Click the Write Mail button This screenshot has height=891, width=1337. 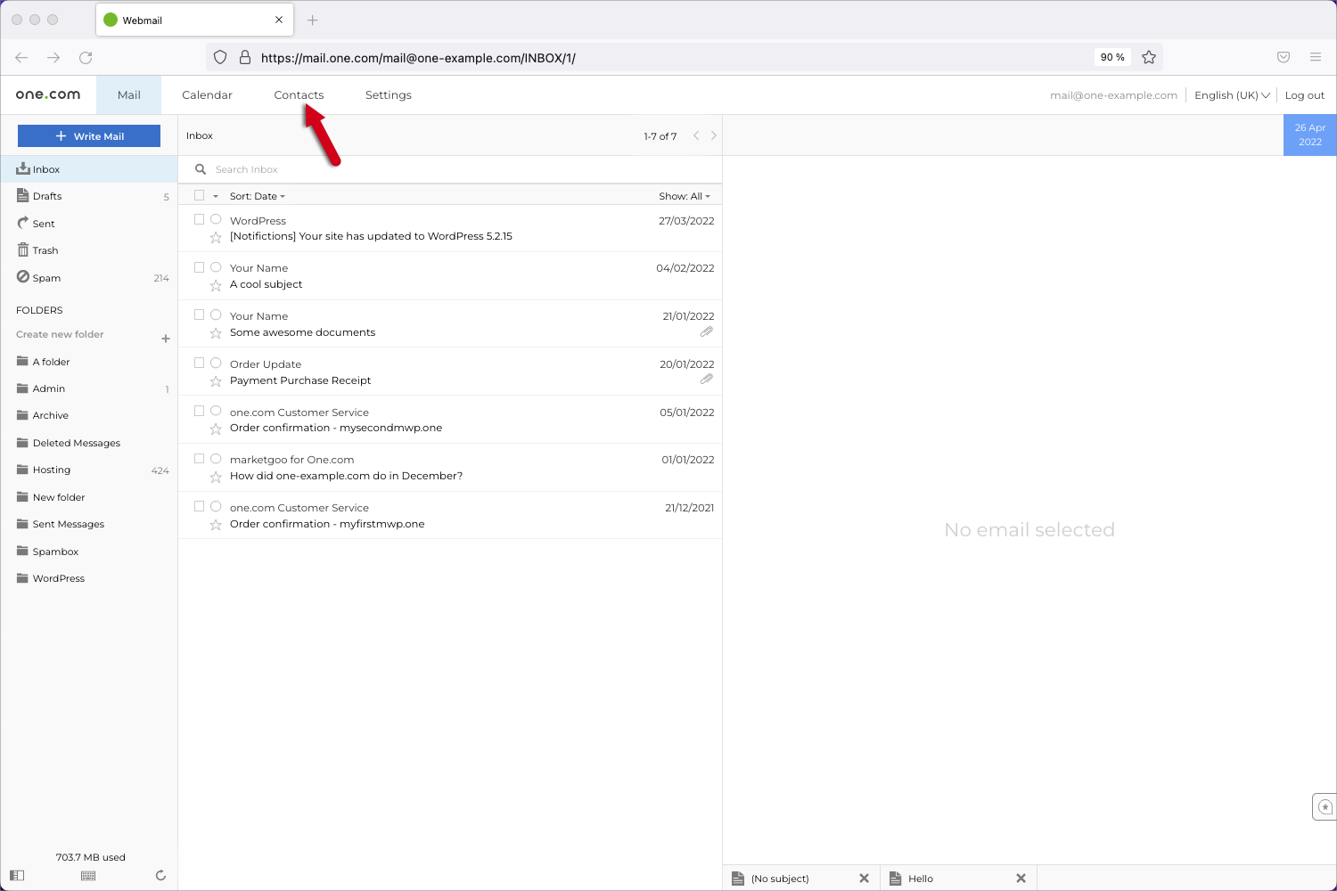(88, 135)
